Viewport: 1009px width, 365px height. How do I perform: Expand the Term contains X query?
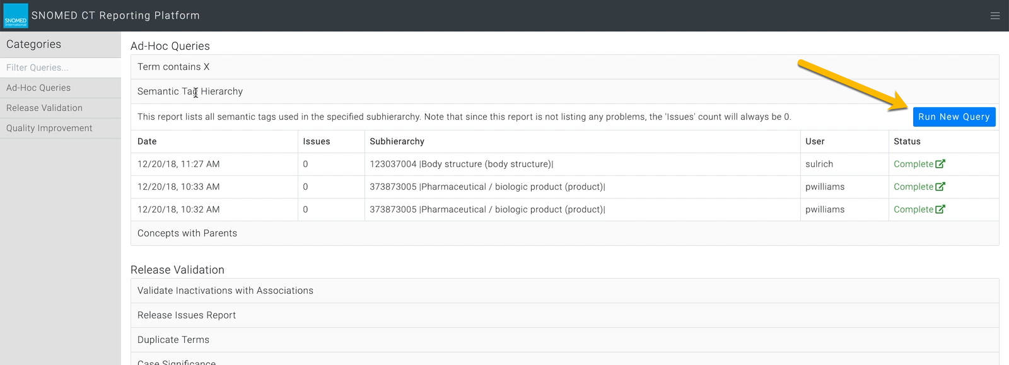[x=564, y=67]
